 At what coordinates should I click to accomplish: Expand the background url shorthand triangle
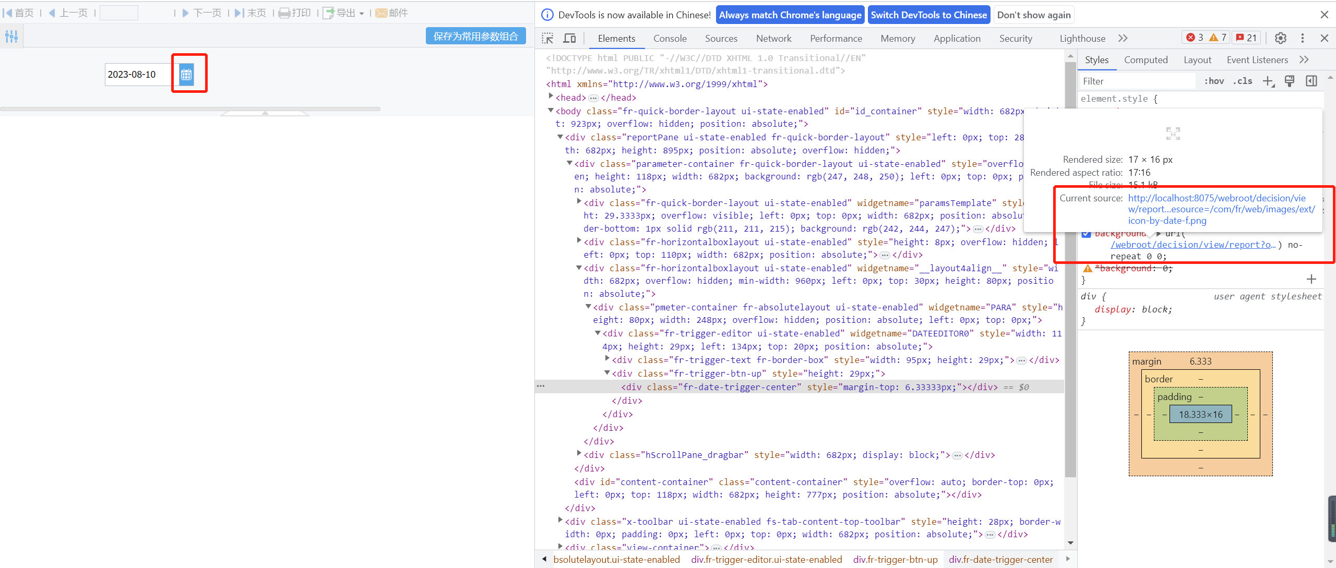[x=1159, y=234]
